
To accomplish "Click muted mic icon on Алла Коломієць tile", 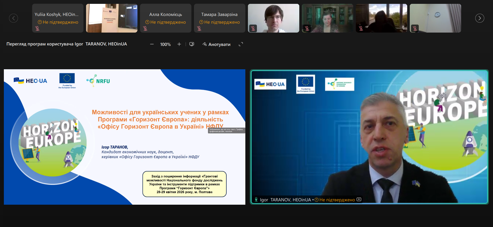I will 145,28.
